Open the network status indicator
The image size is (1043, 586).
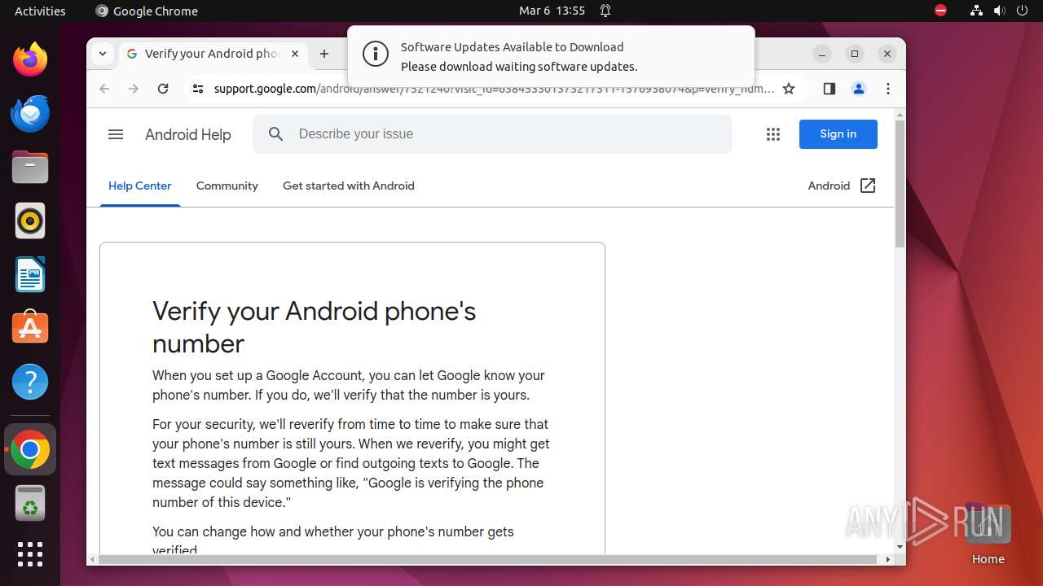pyautogui.click(x=977, y=11)
